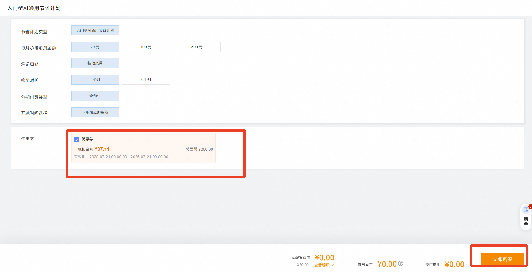Click the 总配置费用 ¥0.00 amount
This screenshot has width=532, height=272.
[x=324, y=257]
